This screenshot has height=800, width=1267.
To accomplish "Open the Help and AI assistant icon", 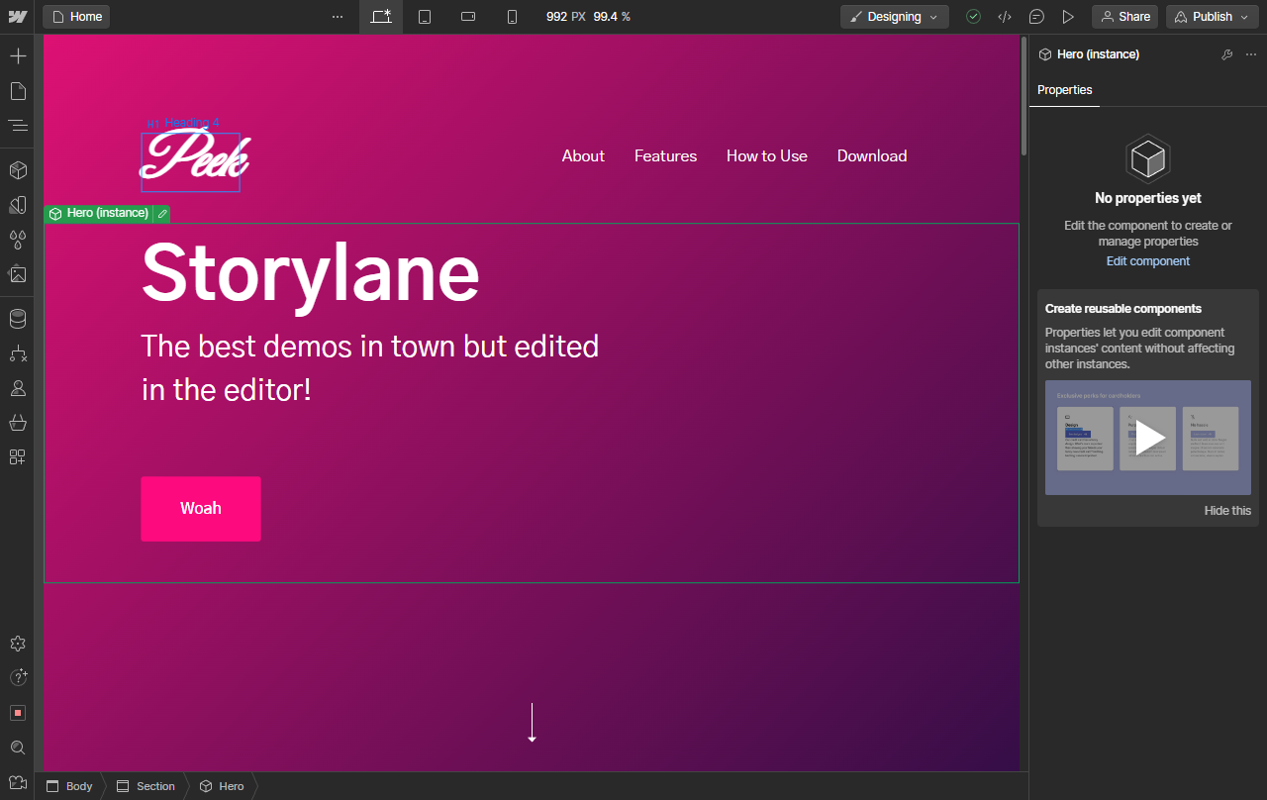I will [x=17, y=678].
